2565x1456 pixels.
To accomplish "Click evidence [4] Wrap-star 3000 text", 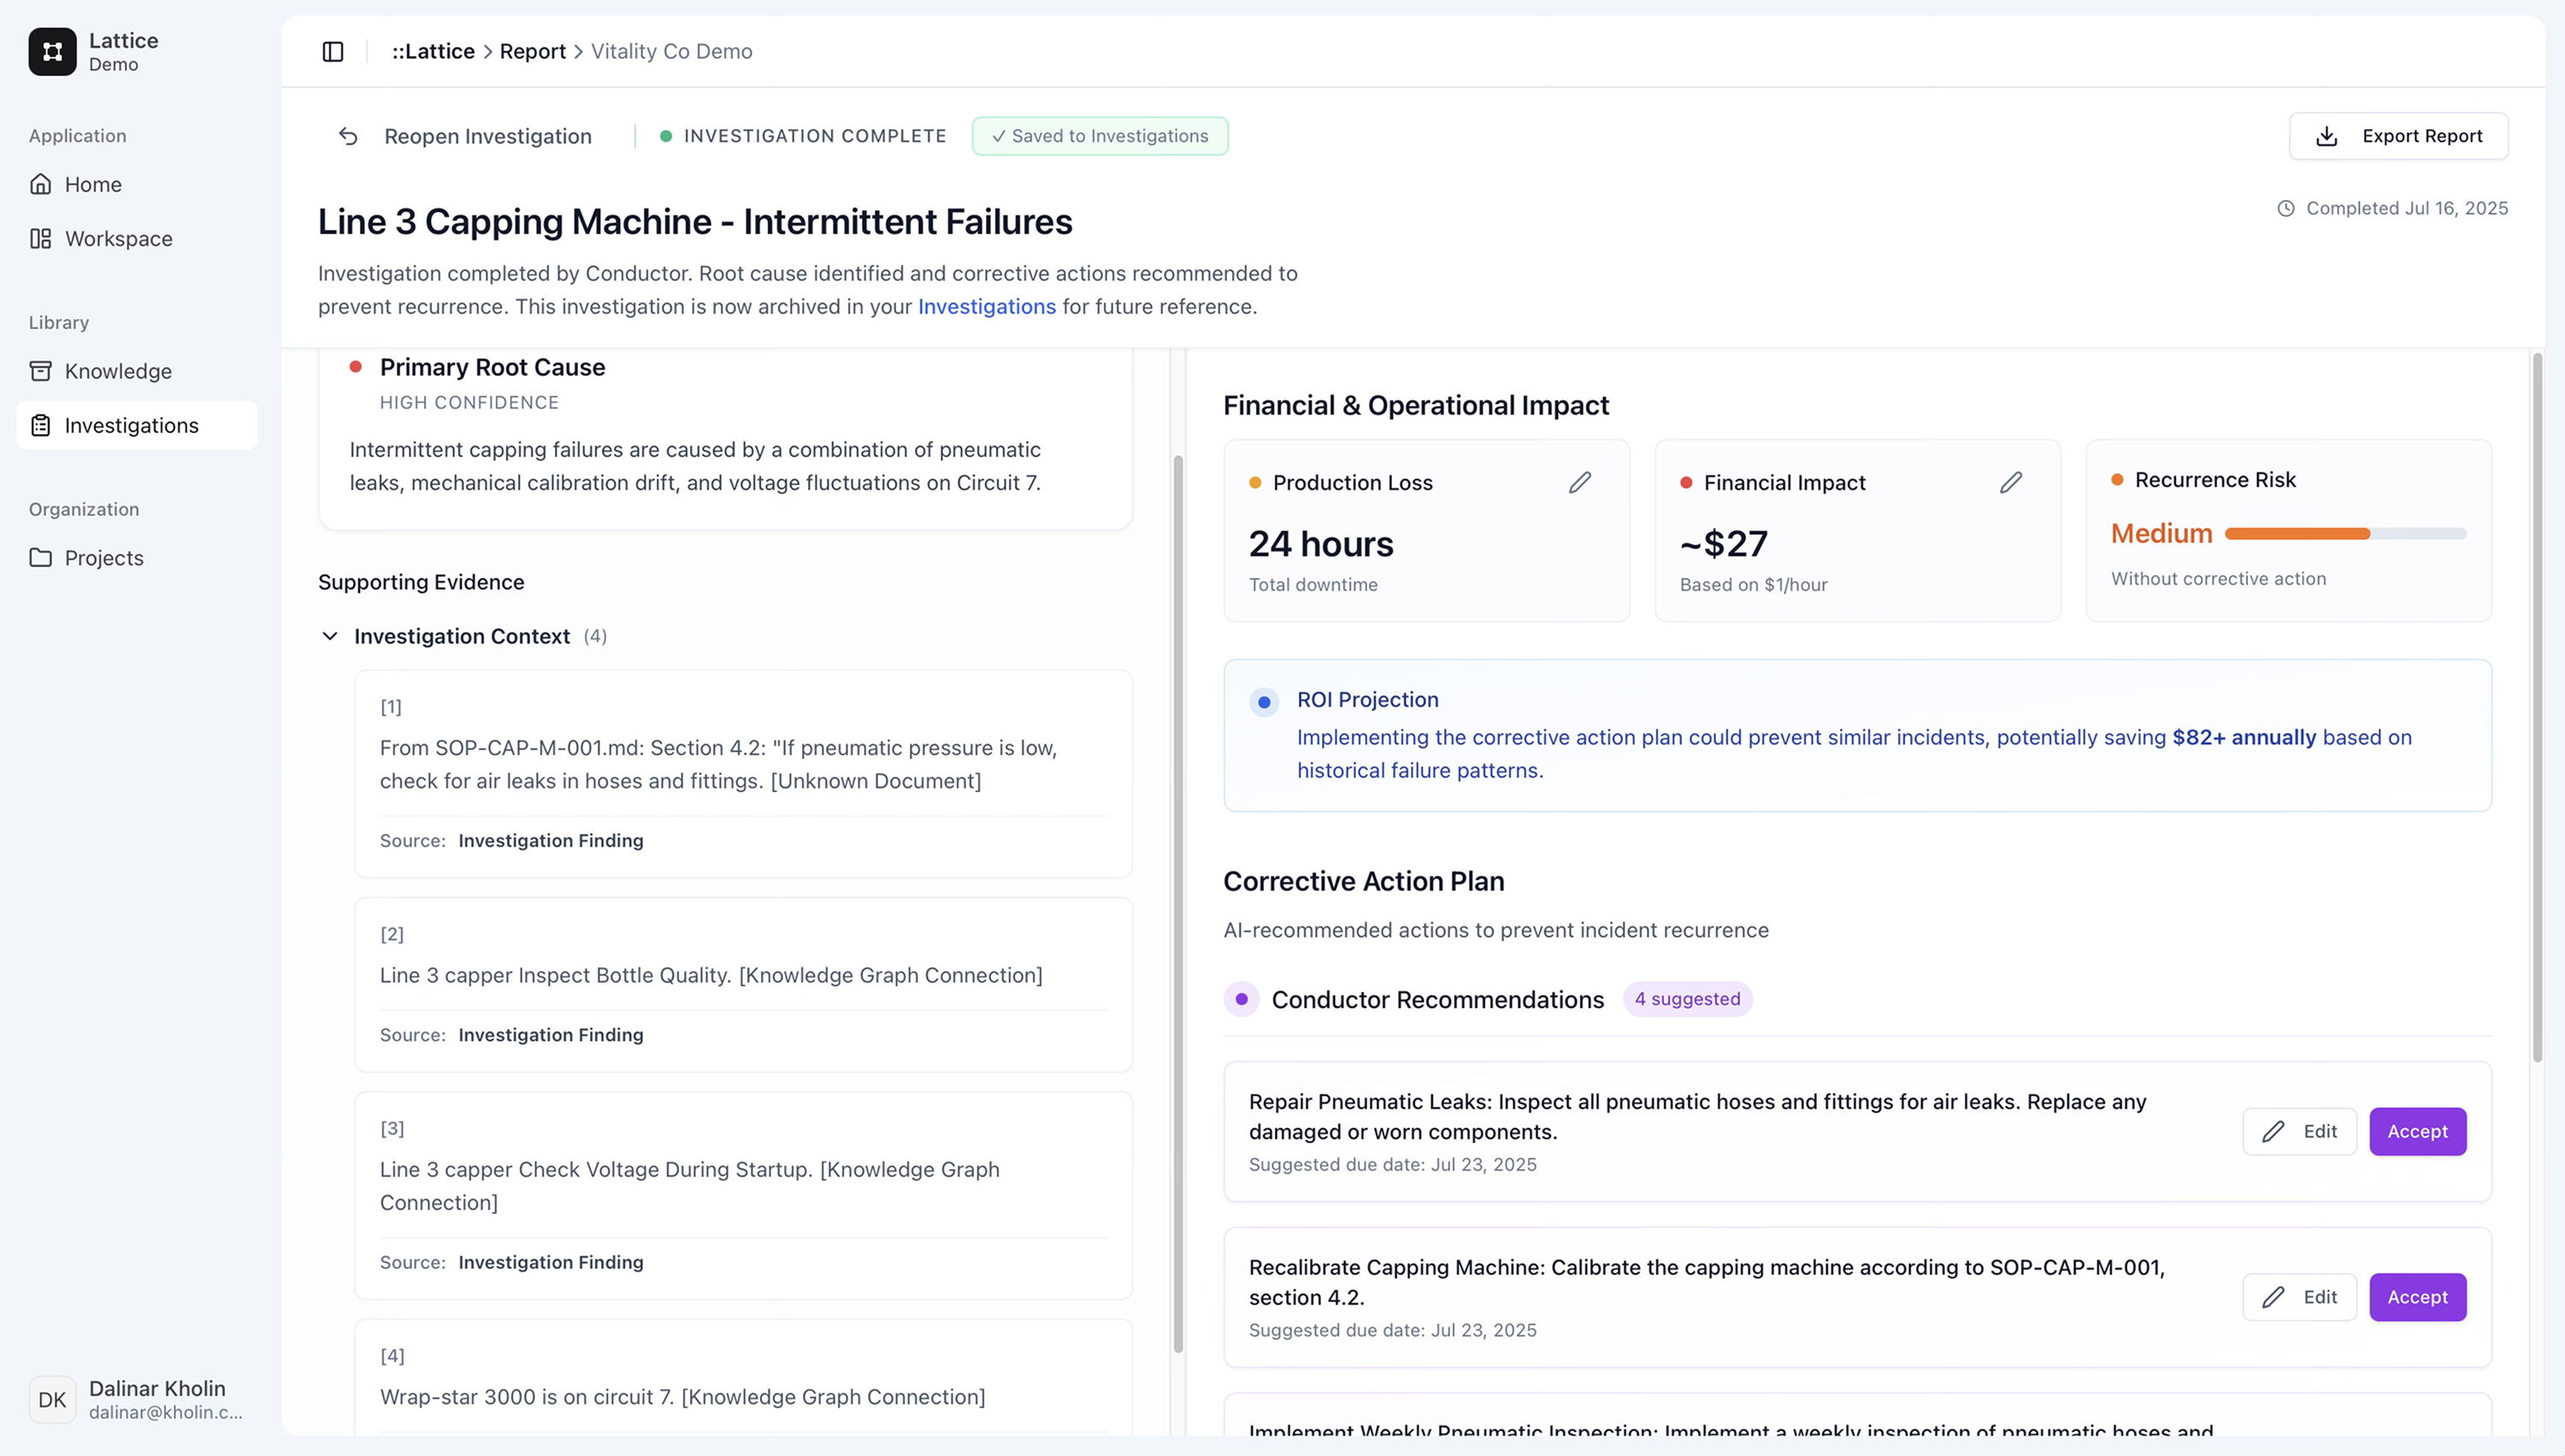I will pyautogui.click(x=682, y=1397).
